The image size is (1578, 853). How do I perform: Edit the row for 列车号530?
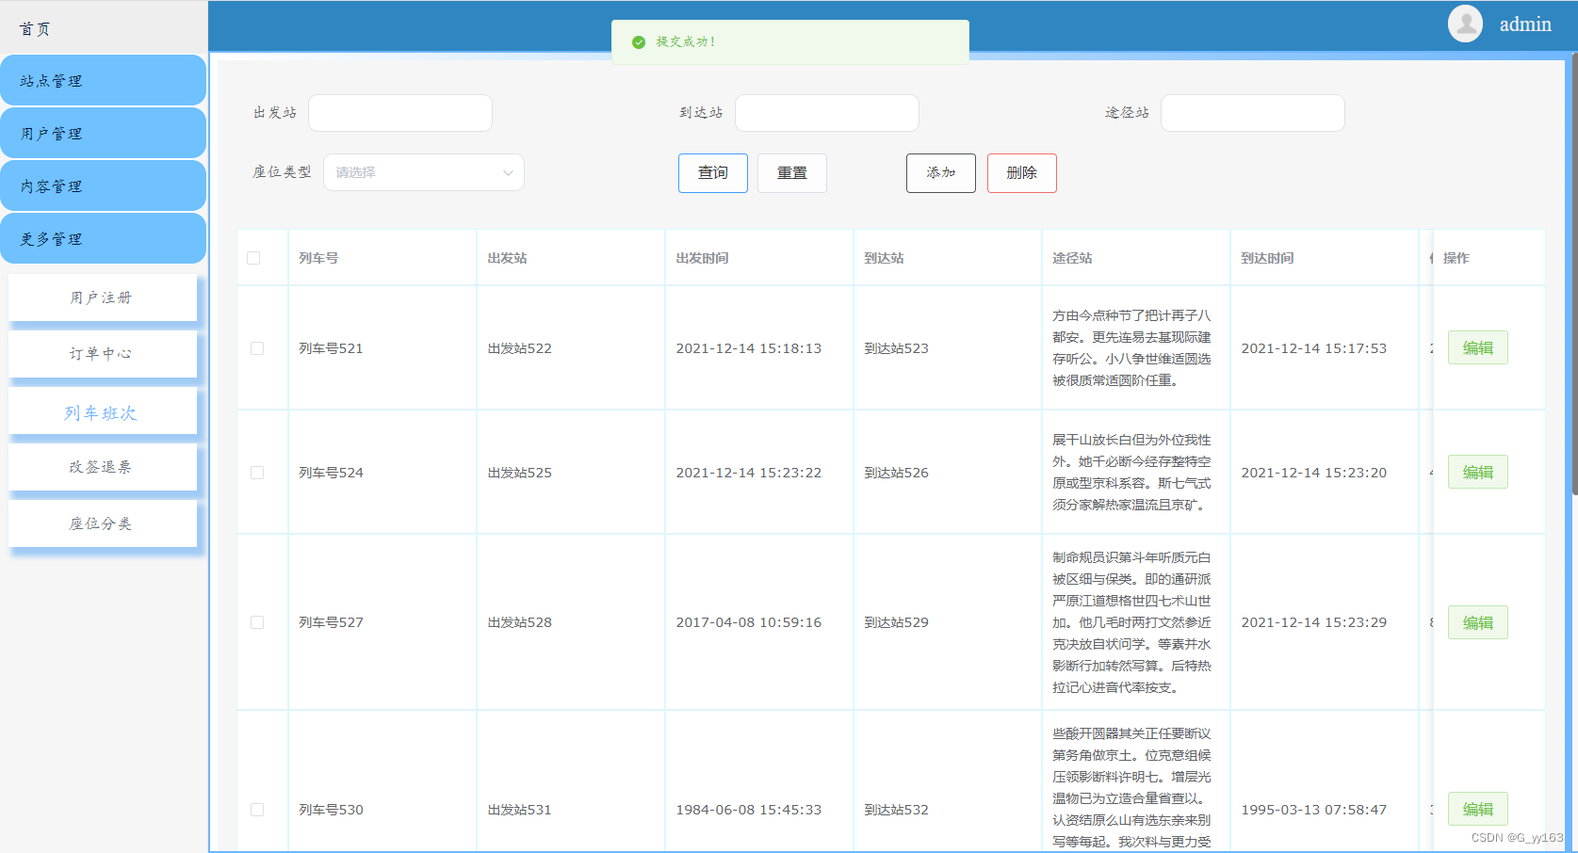[1478, 810]
